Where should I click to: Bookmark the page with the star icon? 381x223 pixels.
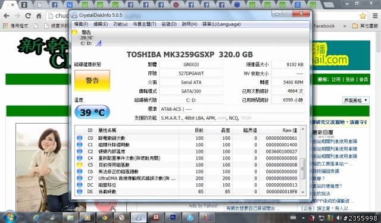point(363,16)
